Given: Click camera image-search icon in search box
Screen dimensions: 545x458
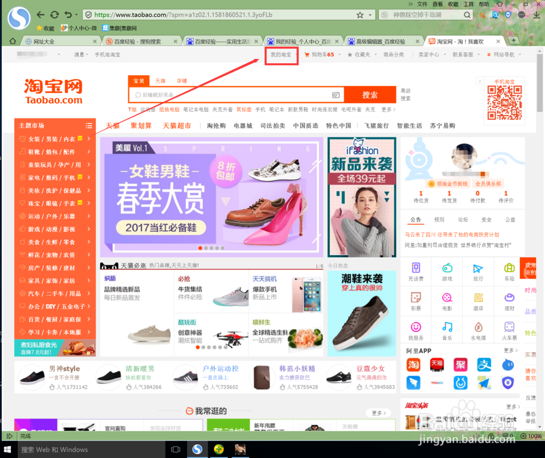Looking at the screenshot, I should pyautogui.click(x=335, y=95).
